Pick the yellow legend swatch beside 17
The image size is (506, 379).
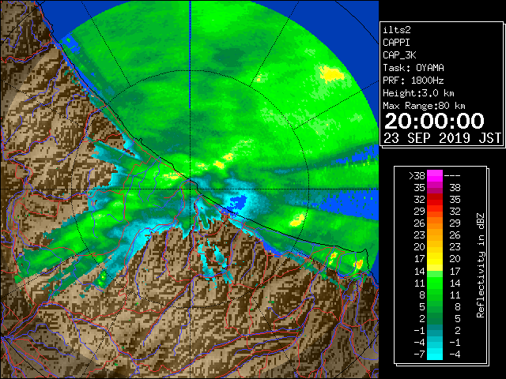[435, 259]
